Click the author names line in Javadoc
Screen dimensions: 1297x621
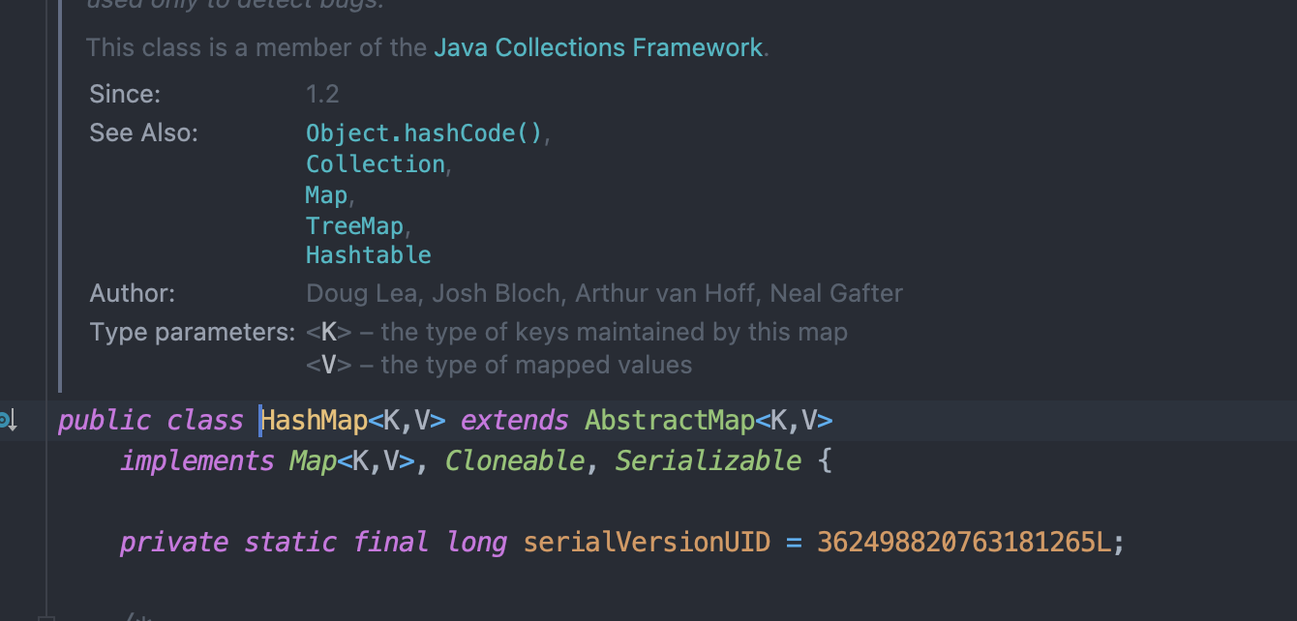(x=604, y=293)
